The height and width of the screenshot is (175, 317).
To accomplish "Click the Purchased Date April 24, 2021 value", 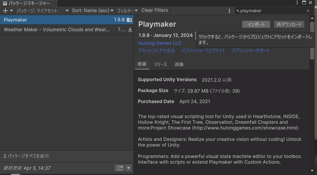I will pyautogui.click(x=195, y=101).
